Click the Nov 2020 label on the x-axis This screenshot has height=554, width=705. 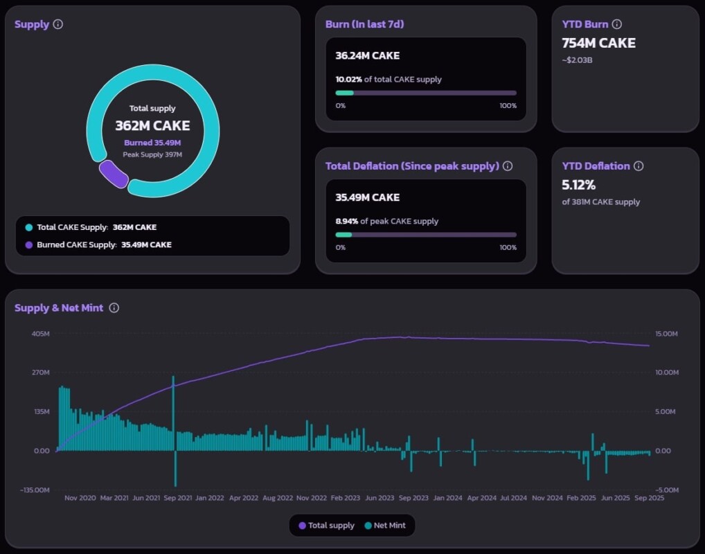80,498
